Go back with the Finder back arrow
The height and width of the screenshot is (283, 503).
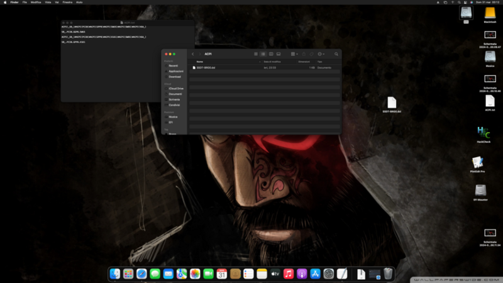(192, 54)
